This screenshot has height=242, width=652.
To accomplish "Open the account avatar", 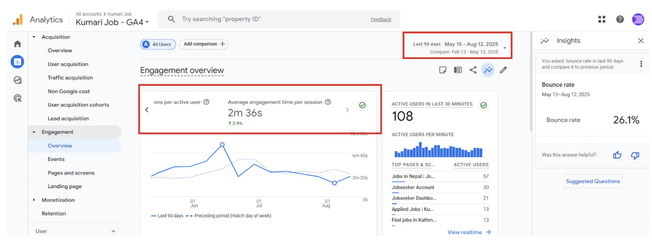I will tap(638, 19).
